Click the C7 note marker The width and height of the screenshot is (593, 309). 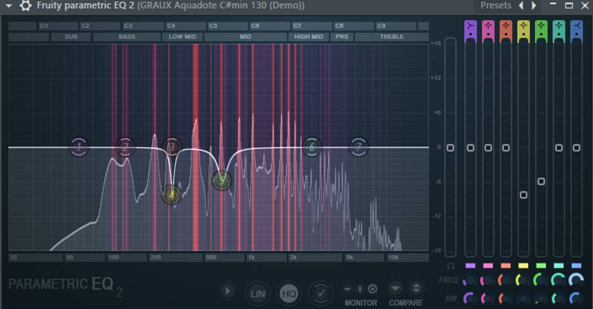[x=297, y=26]
